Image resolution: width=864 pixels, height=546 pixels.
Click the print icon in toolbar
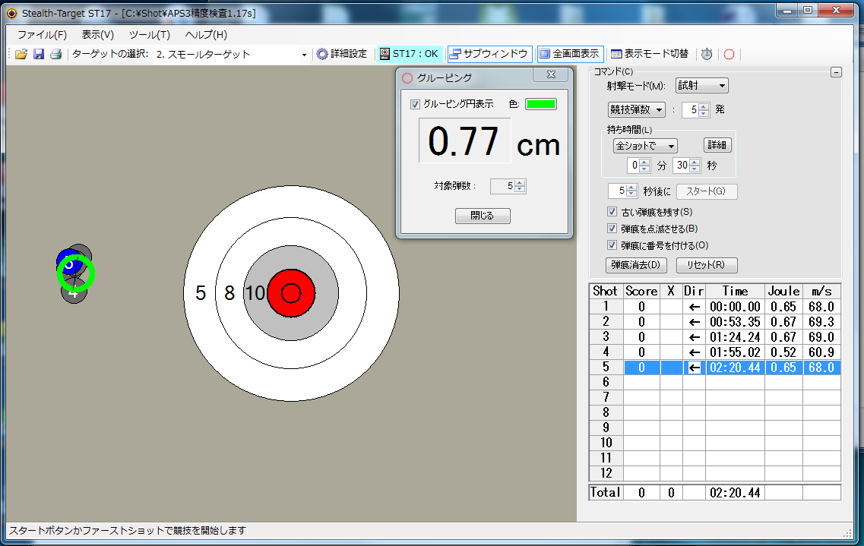click(55, 54)
